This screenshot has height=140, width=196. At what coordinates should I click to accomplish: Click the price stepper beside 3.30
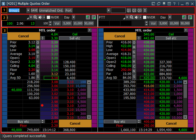[43, 38]
